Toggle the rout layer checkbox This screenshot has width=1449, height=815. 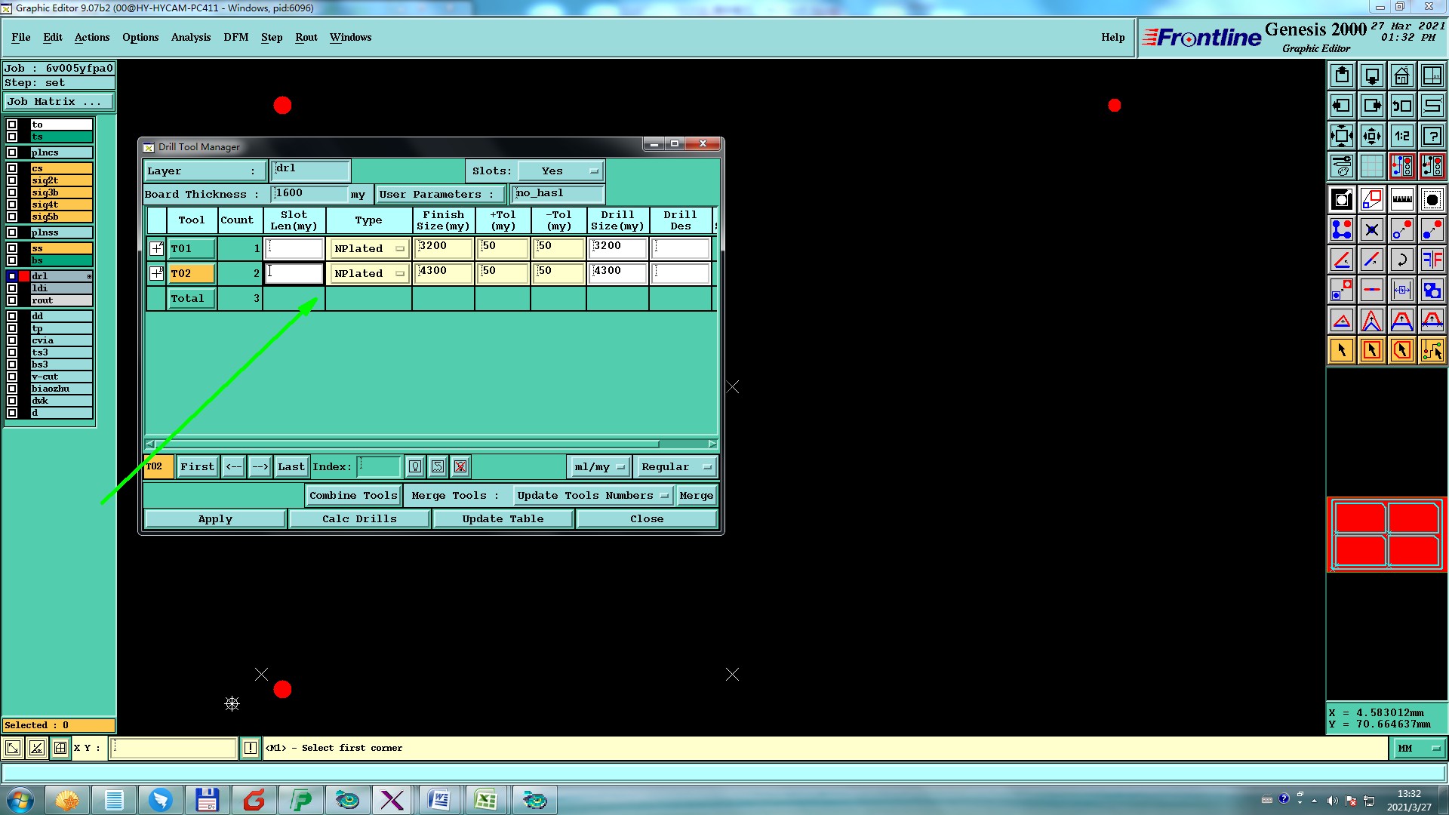12,300
